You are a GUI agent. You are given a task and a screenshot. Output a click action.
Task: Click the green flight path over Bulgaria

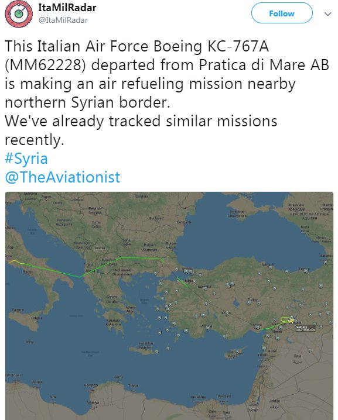coord(142,258)
